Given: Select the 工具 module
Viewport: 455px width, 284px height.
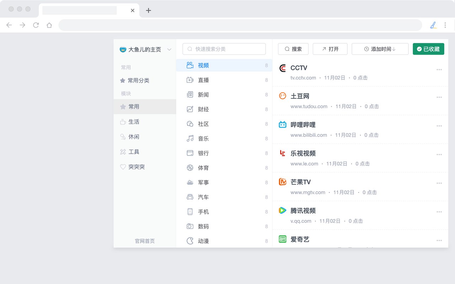Looking at the screenshot, I should (x=145, y=152).
